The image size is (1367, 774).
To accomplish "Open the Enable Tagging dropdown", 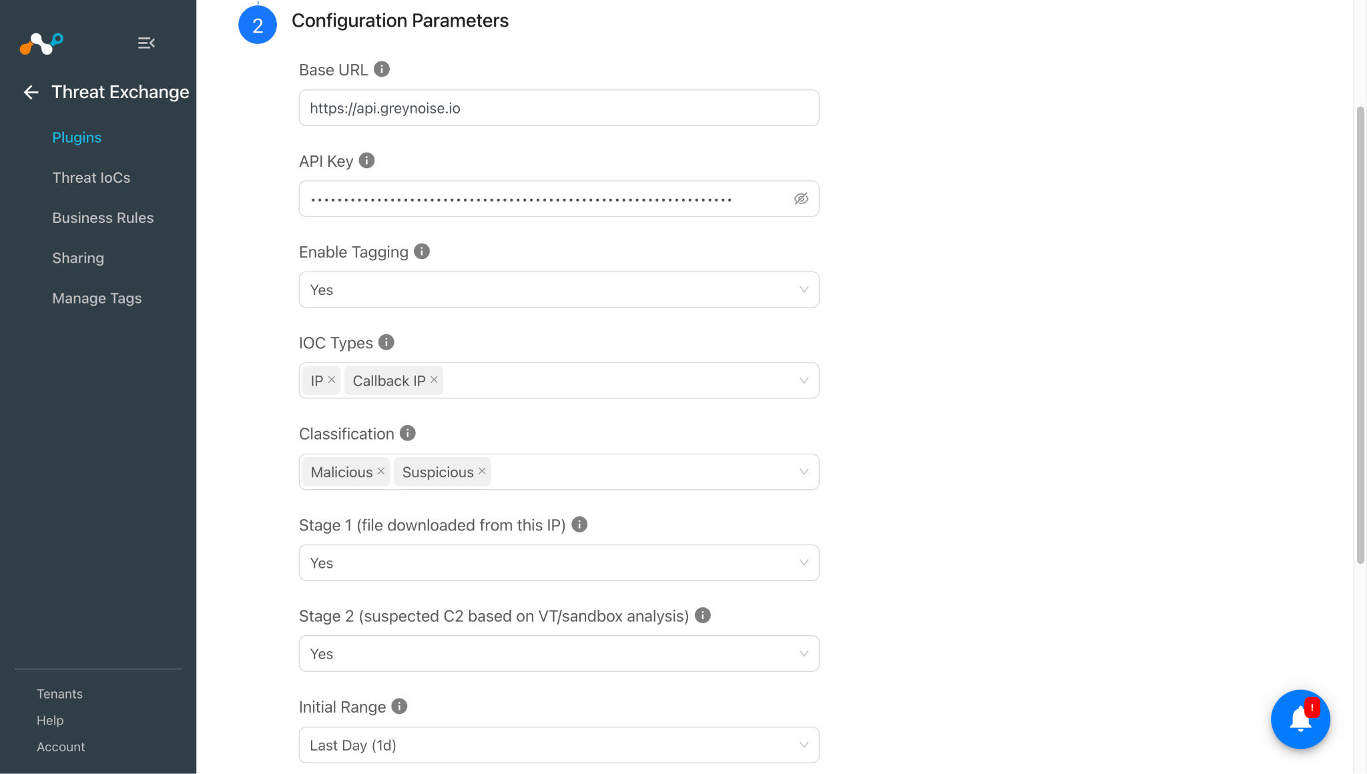I will [559, 290].
